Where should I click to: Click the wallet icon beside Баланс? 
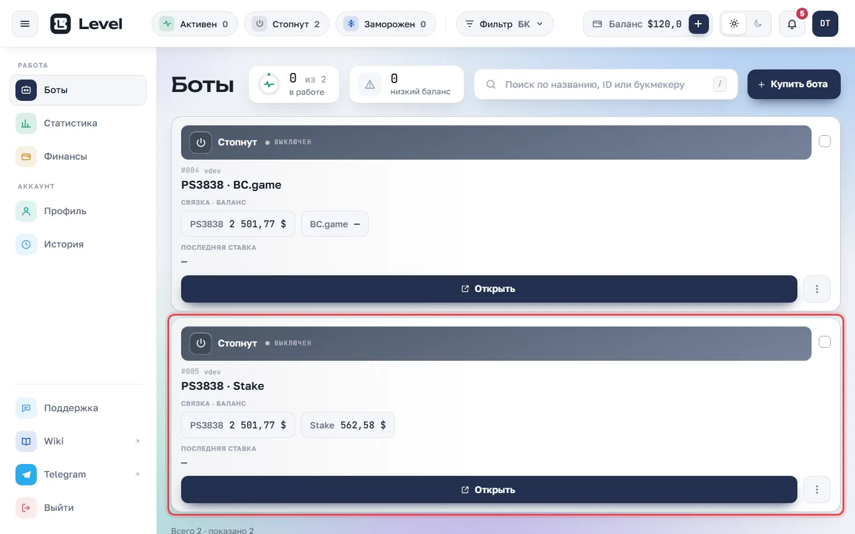tap(597, 24)
